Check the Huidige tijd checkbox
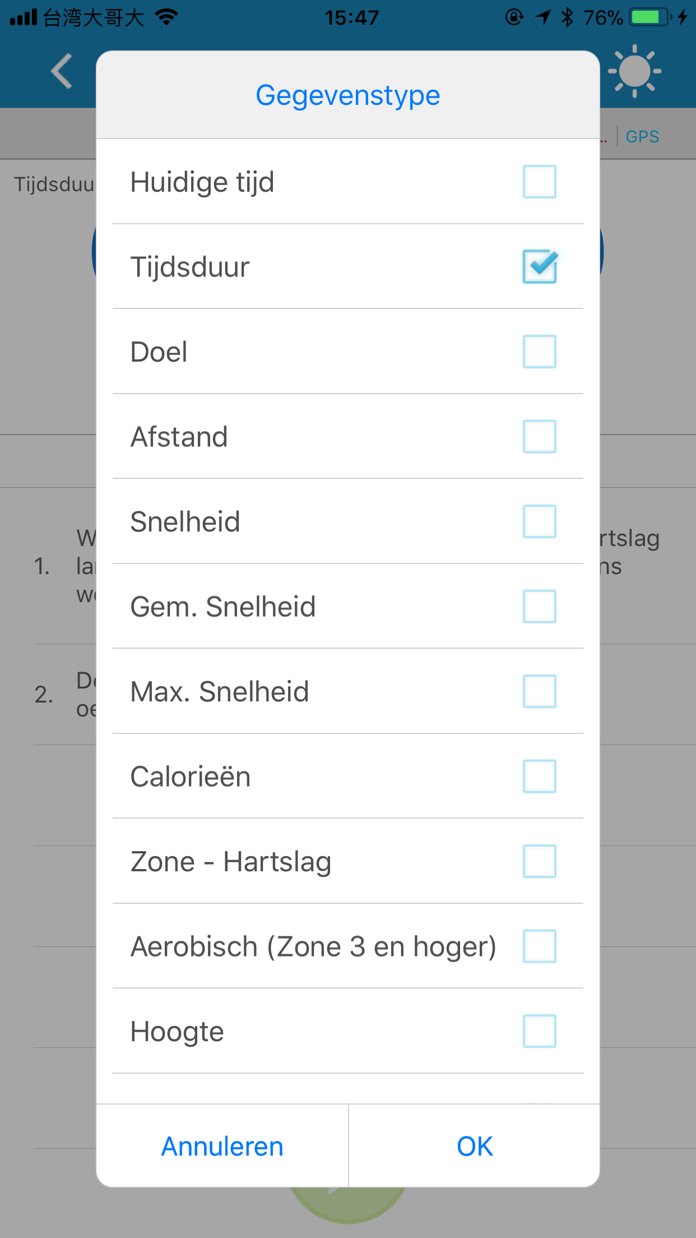The width and height of the screenshot is (696, 1238). point(539,182)
